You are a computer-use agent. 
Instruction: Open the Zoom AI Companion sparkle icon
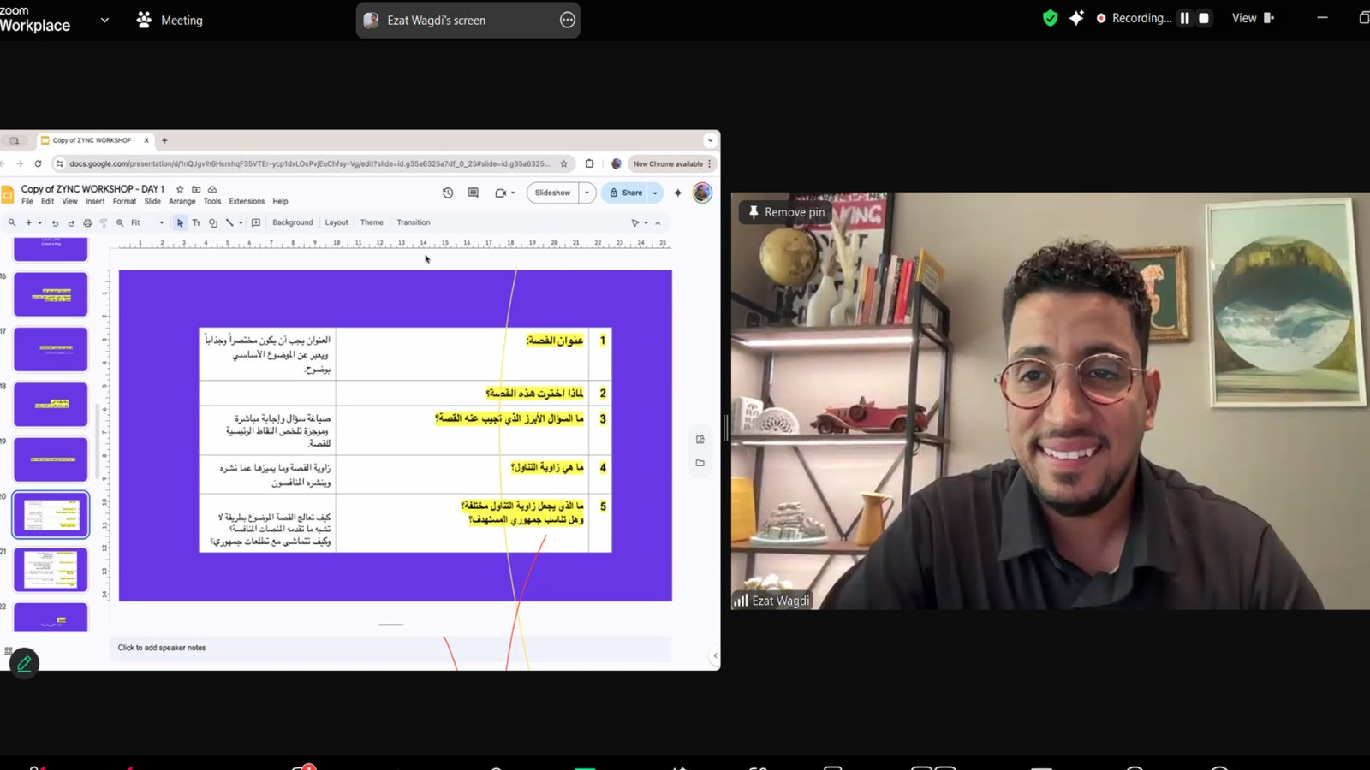coord(1076,18)
